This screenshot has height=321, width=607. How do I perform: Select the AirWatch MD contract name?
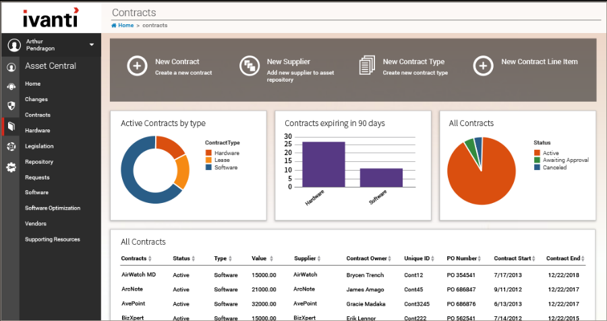[x=138, y=274]
